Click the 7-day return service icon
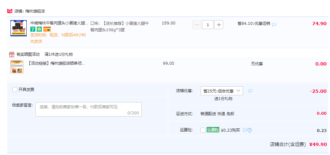 click(x=33, y=29)
